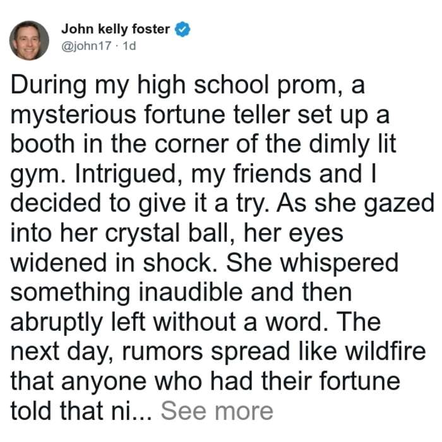The width and height of the screenshot is (442, 442).
Task: Click the phrase 'widened in shock'
Action: click(x=114, y=263)
